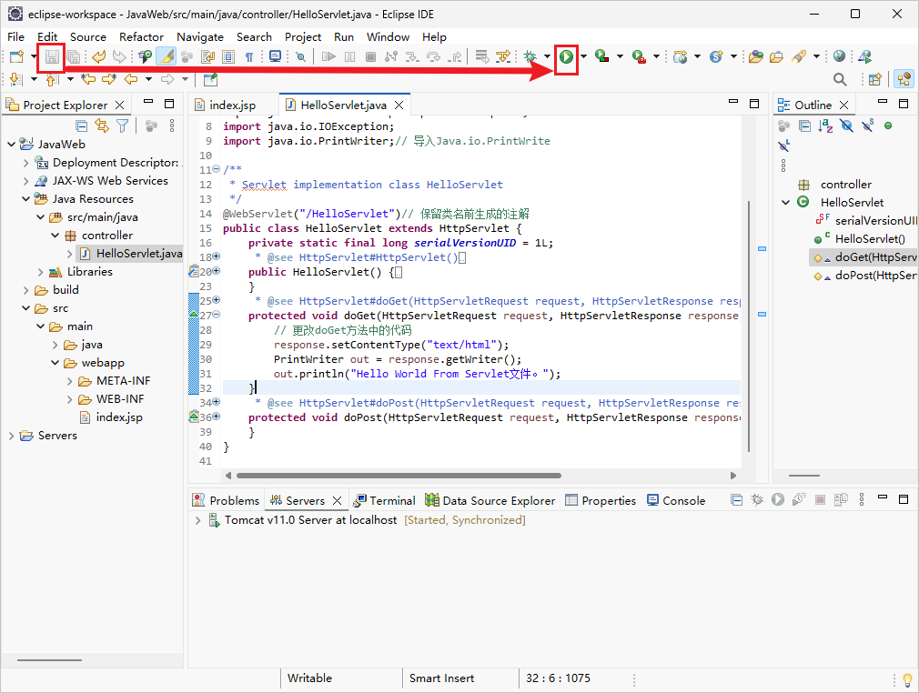Expand the Deployment Descriptor node
919x693 pixels.
coord(25,162)
